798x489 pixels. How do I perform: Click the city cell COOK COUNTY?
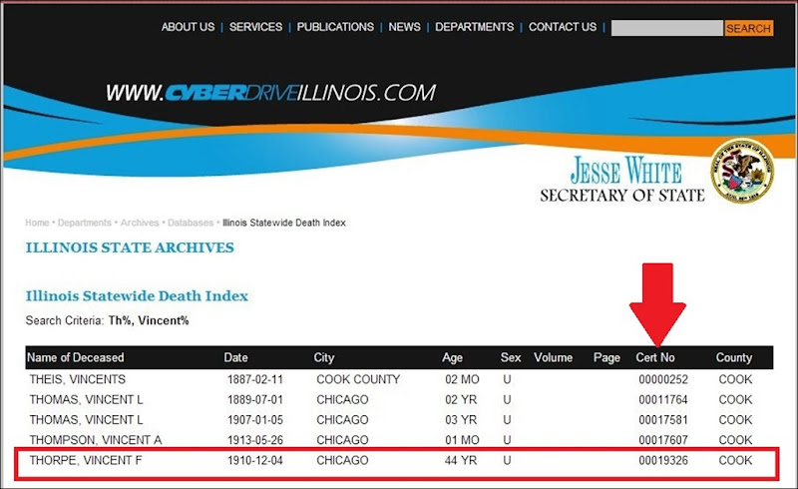[358, 379]
